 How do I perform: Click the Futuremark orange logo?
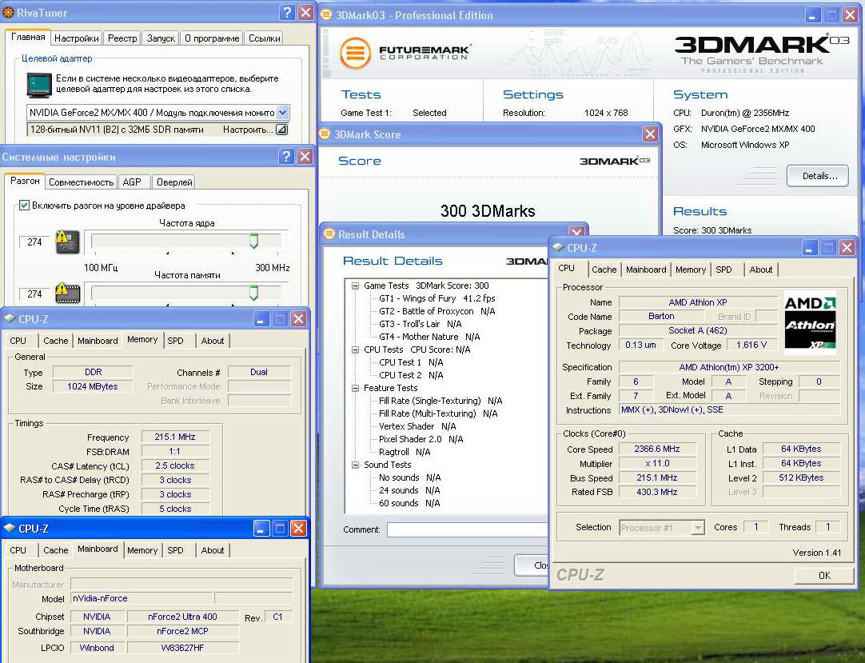[x=355, y=53]
